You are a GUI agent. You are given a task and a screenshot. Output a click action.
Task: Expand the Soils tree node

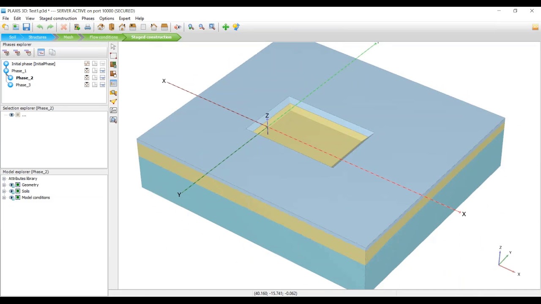[x=4, y=191]
